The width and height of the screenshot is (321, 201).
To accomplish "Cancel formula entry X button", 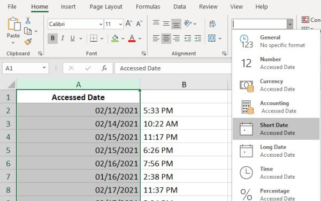I will click(x=71, y=68).
